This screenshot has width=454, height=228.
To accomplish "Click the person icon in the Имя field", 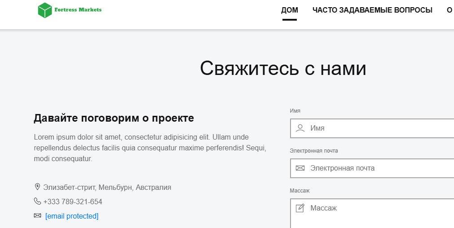I will (x=300, y=128).
